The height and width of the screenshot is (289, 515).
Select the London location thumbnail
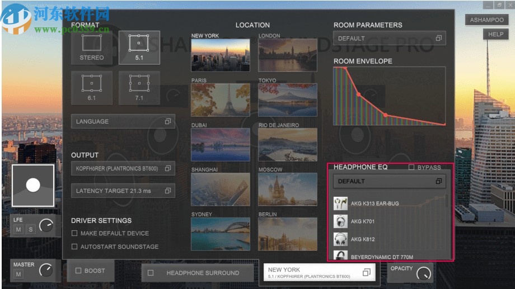click(x=288, y=55)
